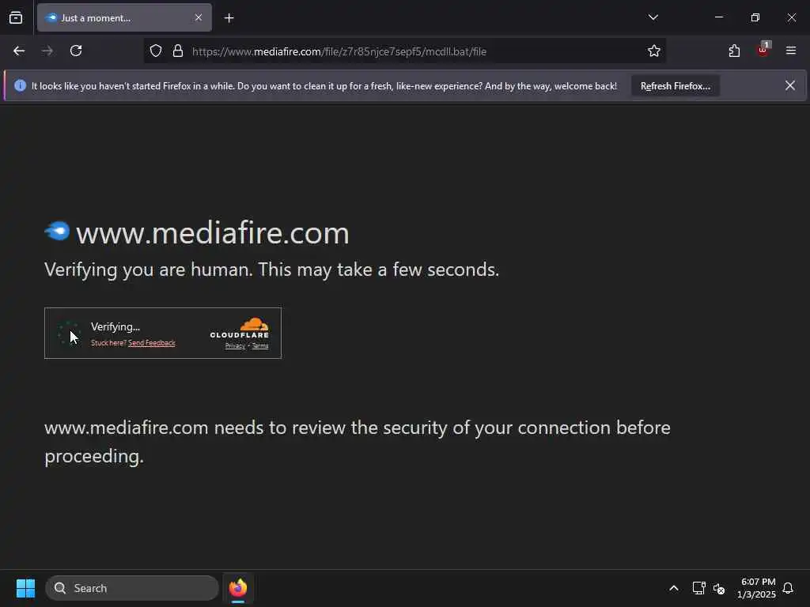This screenshot has height=607, width=810.
Task: Click the Send Feedback link
Action: (152, 343)
